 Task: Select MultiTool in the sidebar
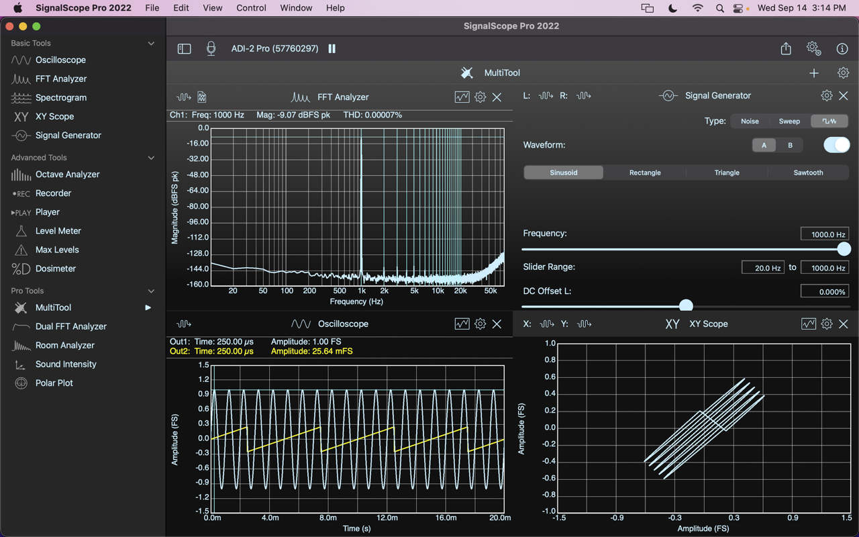pos(53,307)
